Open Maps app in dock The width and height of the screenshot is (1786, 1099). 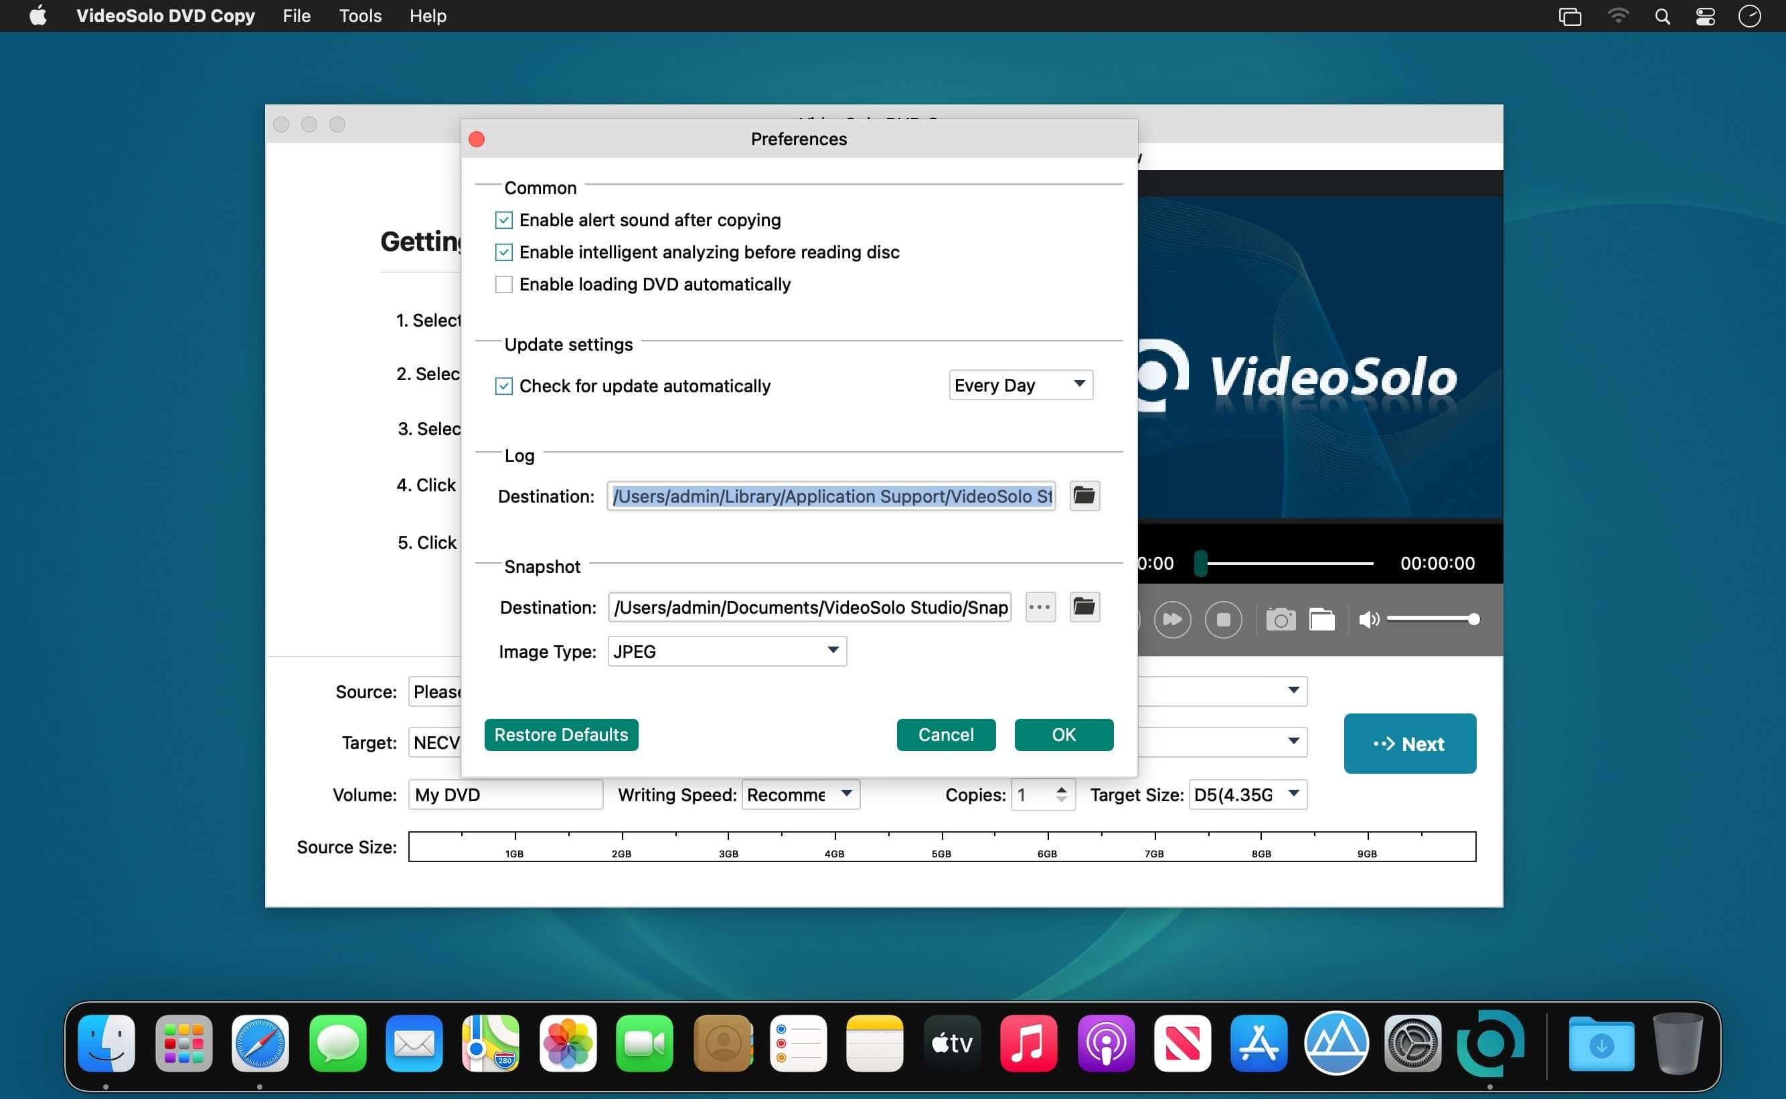[x=491, y=1043]
